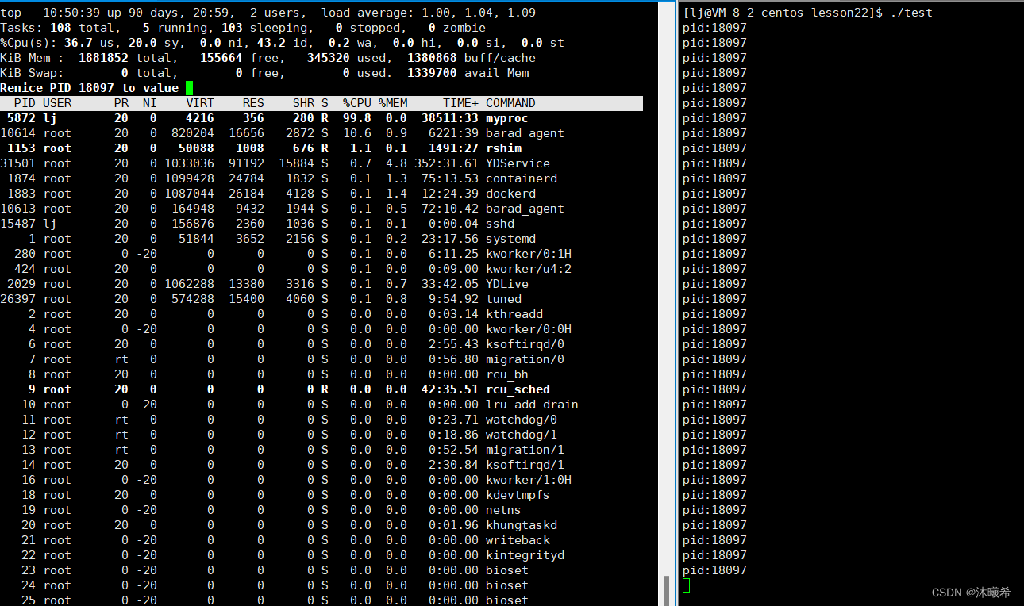Click bioset in the PID 24 row
Screen dimensions: 1024x606
507,585
